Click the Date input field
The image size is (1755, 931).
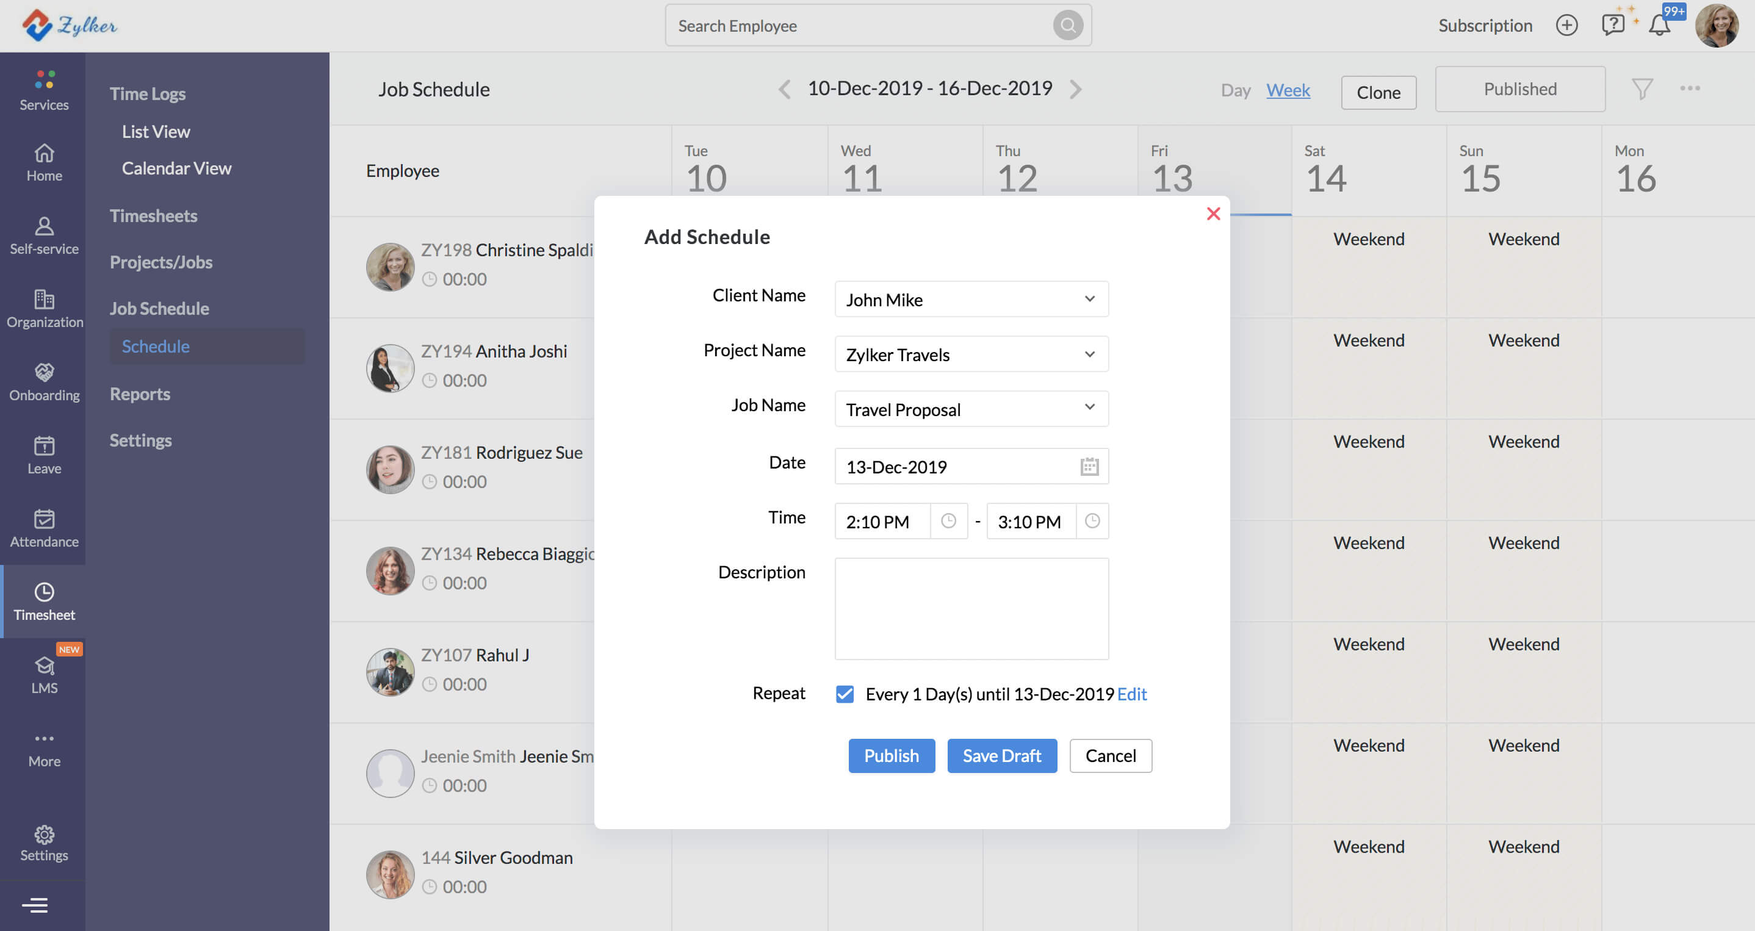click(969, 465)
